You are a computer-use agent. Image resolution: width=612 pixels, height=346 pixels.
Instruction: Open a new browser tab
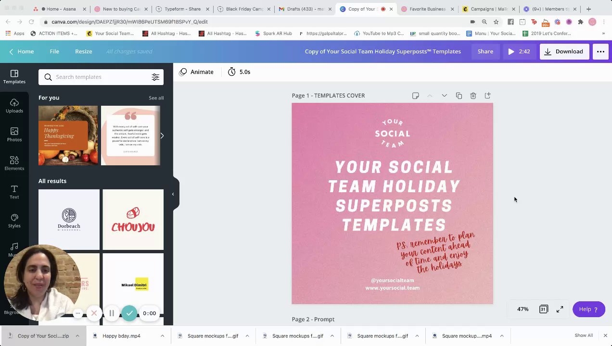588,9
